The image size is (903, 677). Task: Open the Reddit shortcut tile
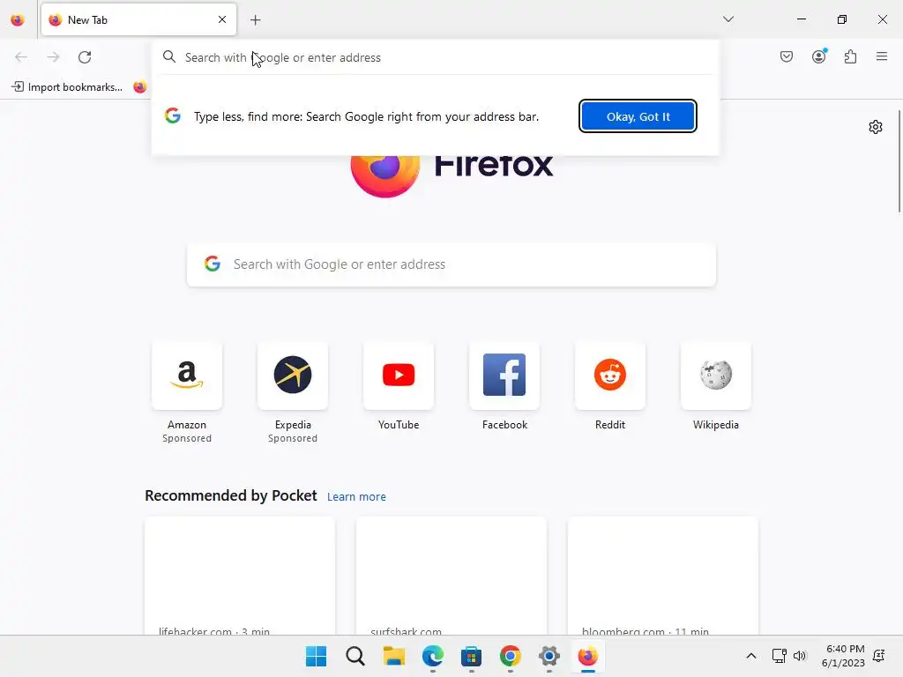tap(610, 387)
